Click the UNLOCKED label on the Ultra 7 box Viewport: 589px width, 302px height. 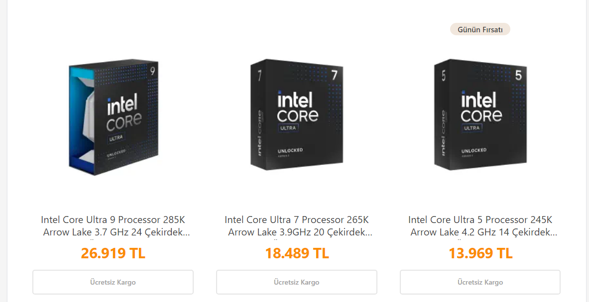tap(290, 150)
